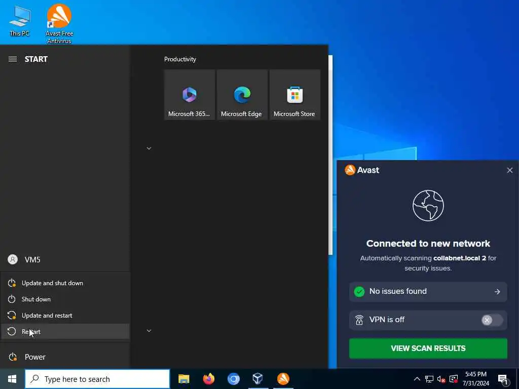The image size is (519, 389).
Task: Click the muted volume tray icon
Action: tap(441, 379)
